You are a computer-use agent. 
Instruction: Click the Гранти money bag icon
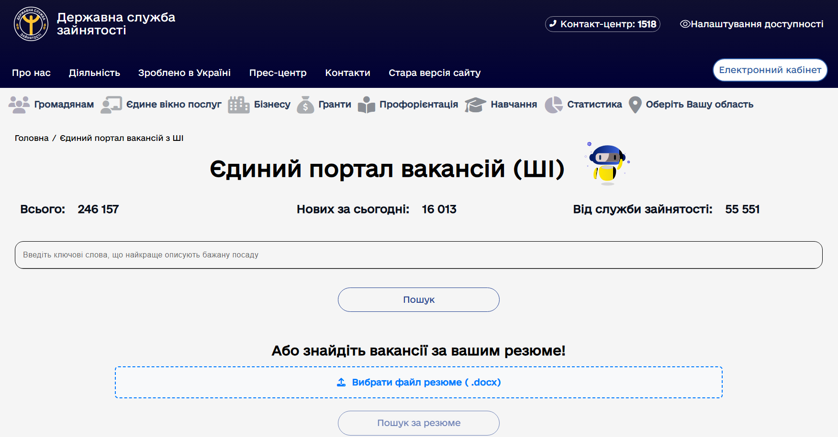(306, 104)
